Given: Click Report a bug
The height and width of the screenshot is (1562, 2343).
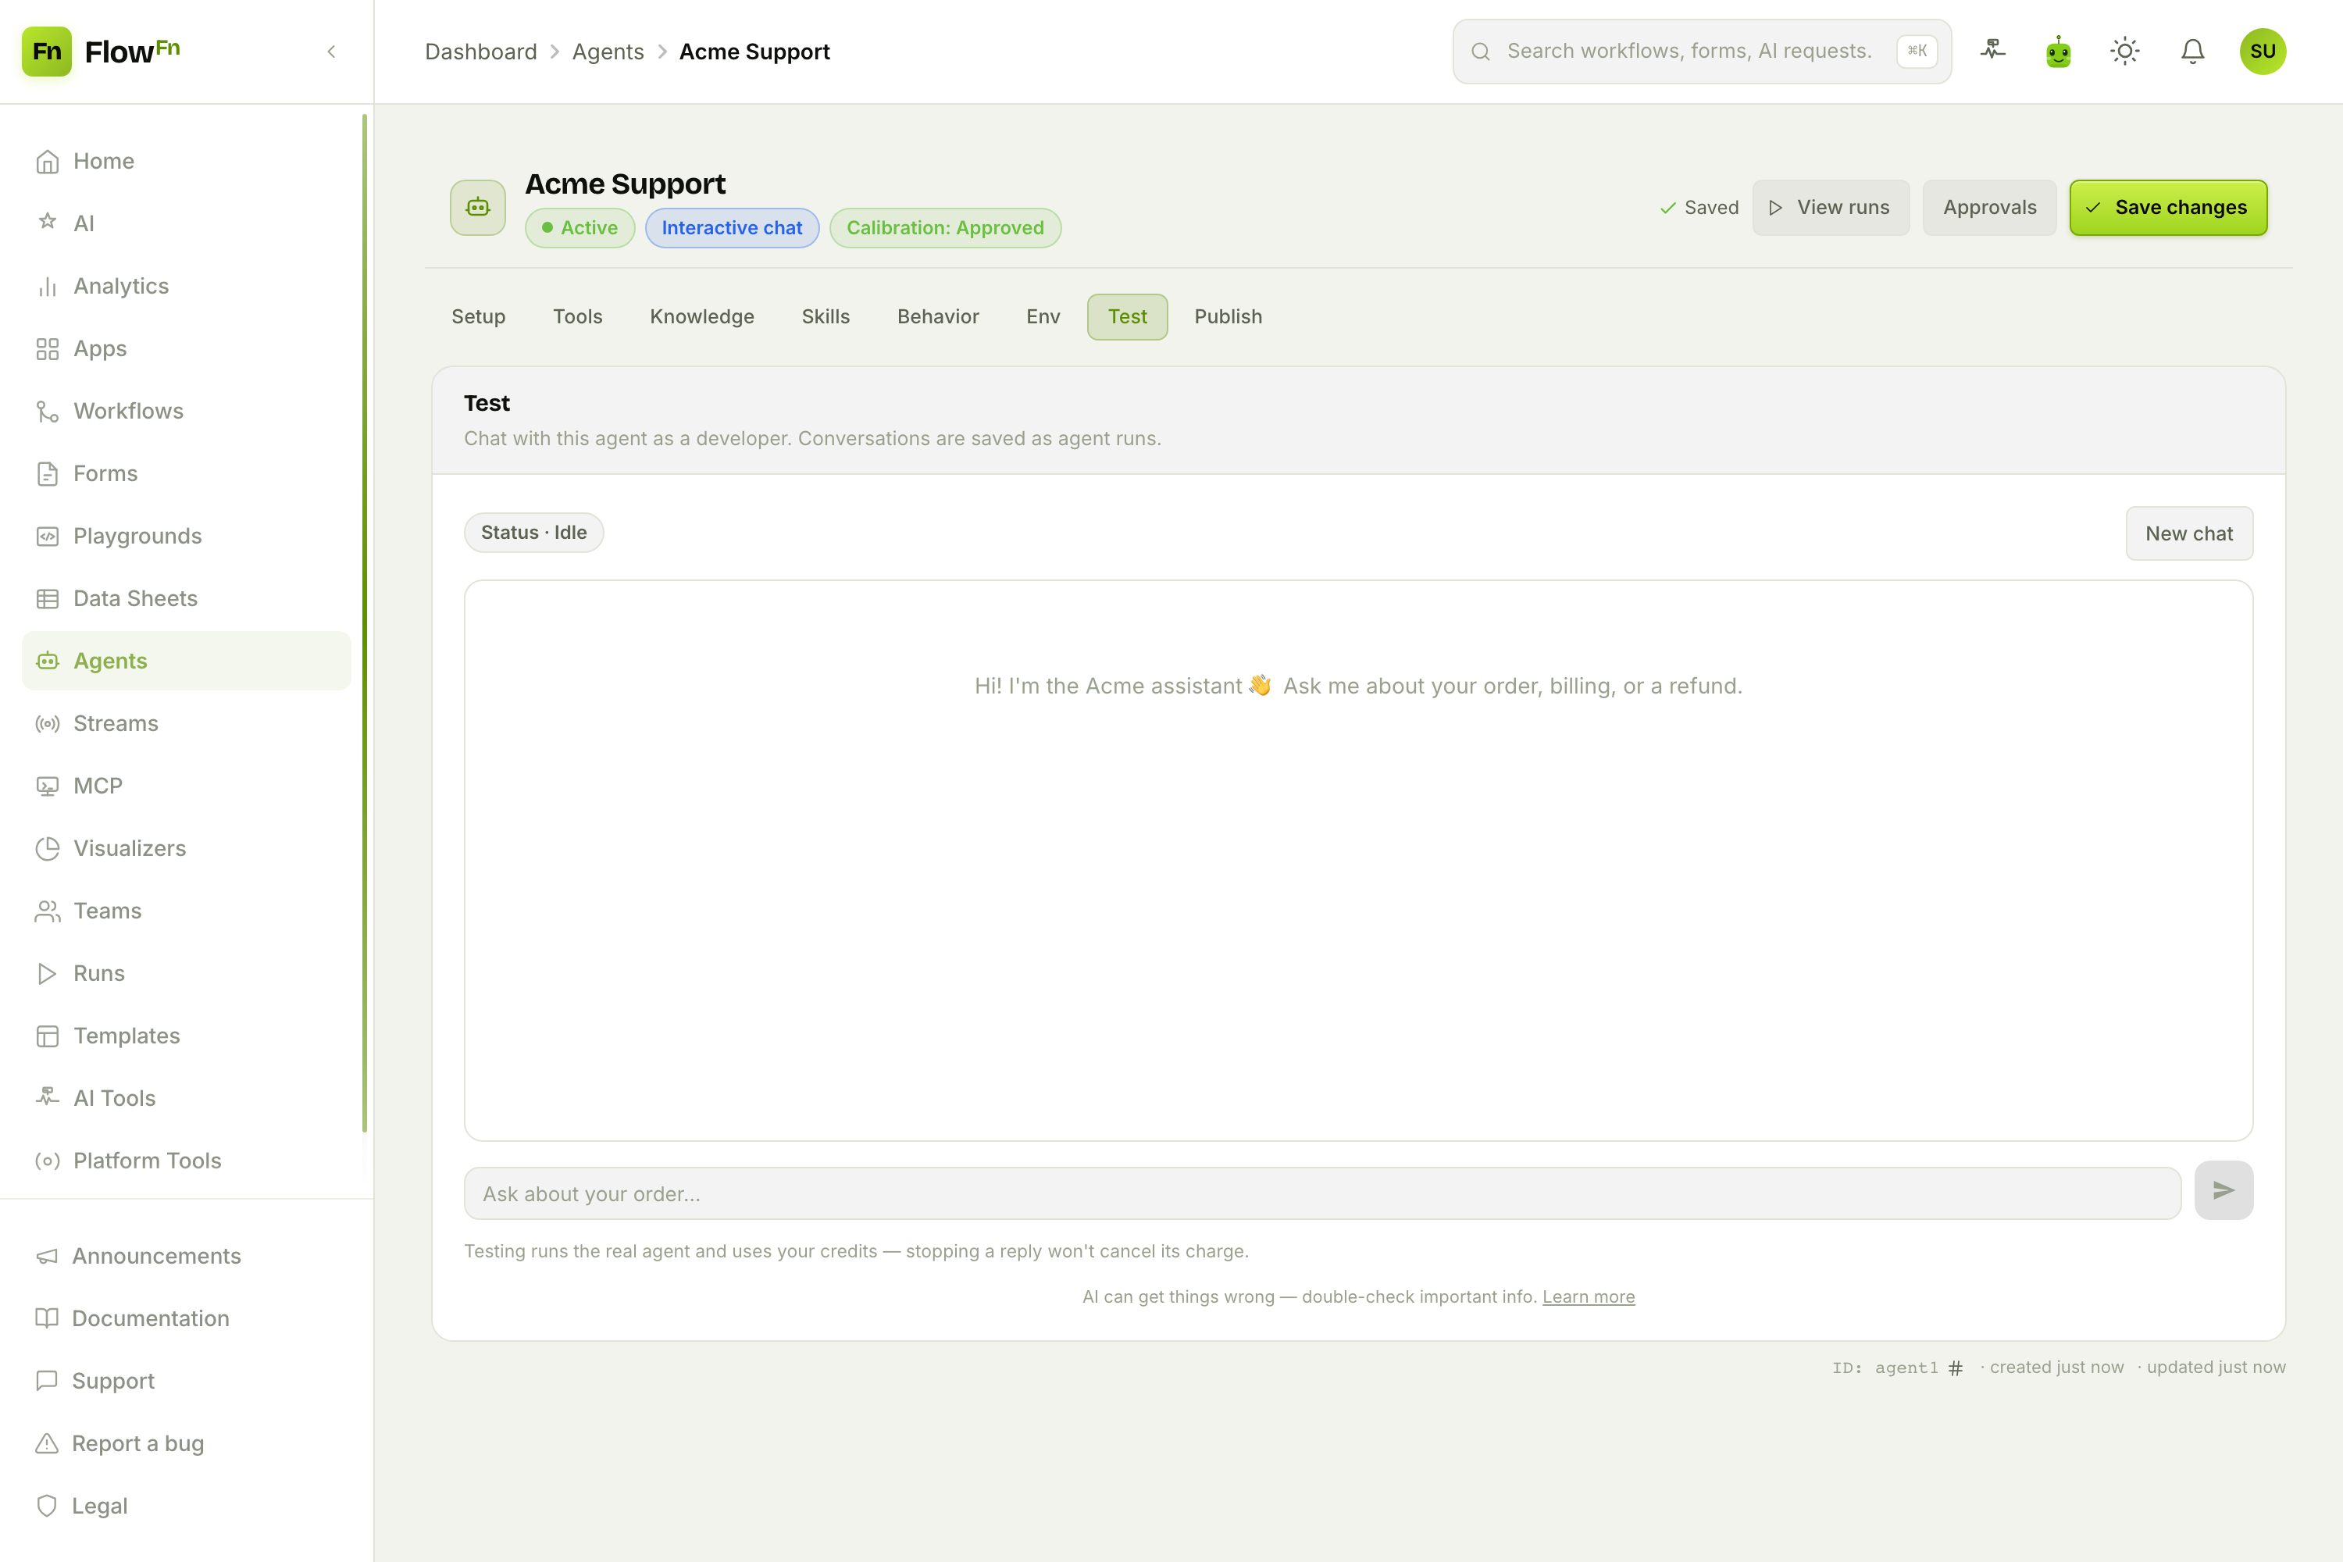Looking at the screenshot, I should (187, 1443).
